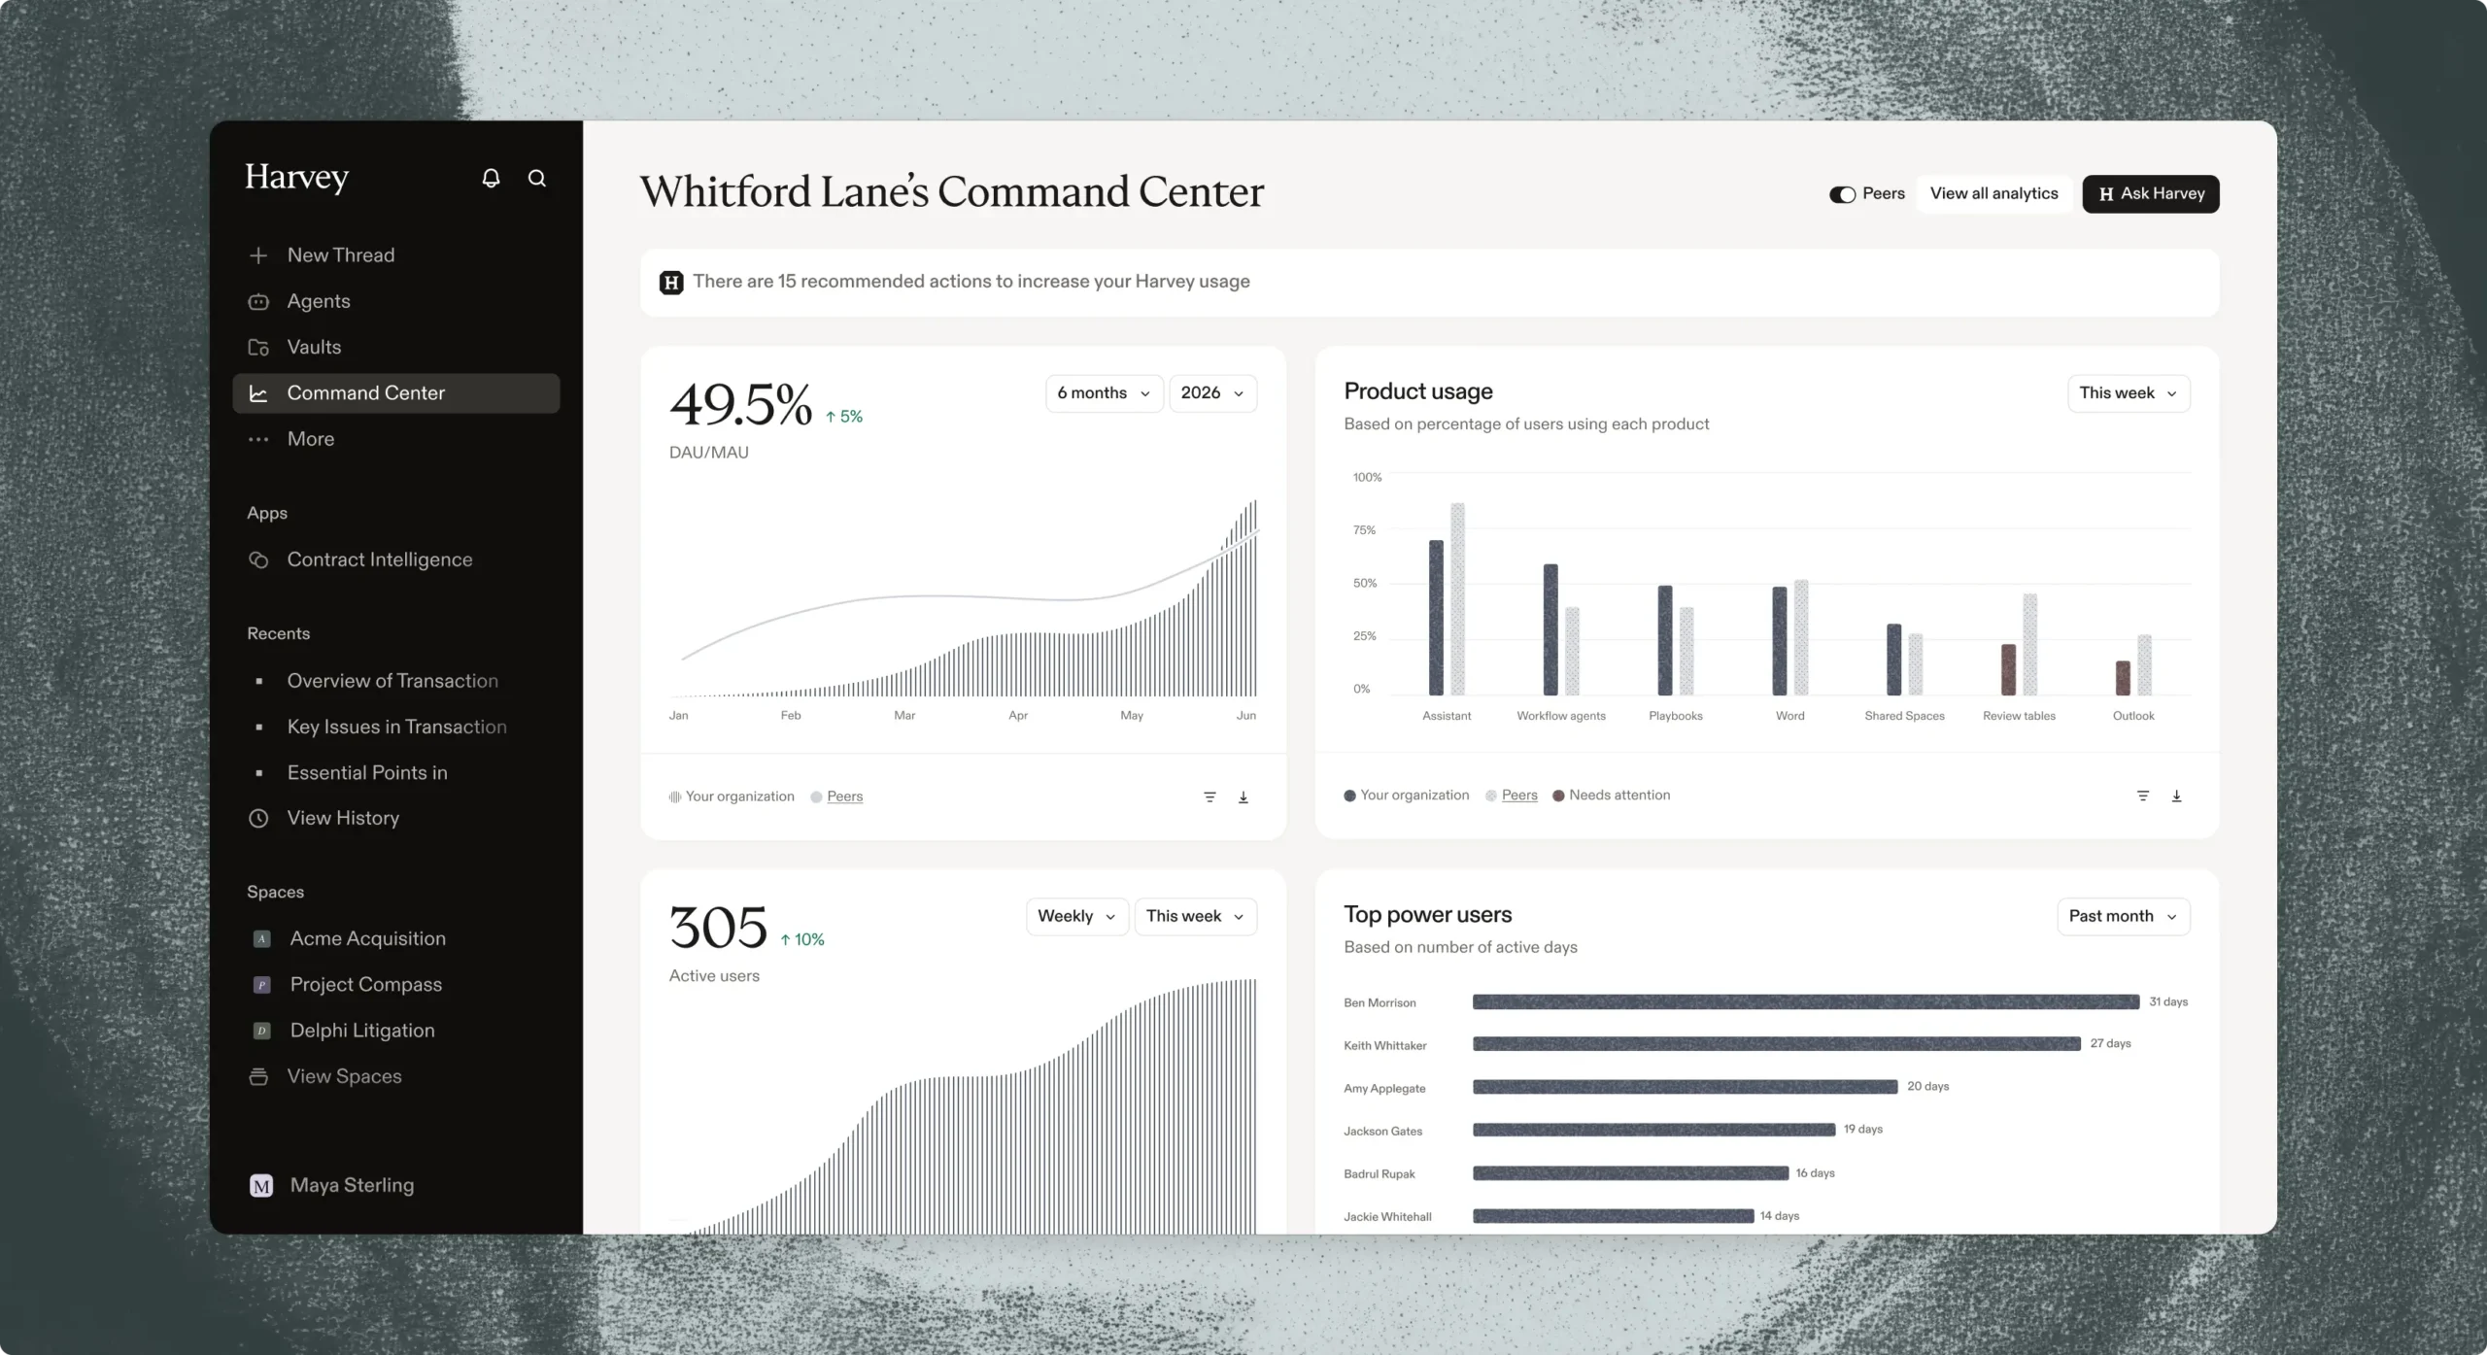Screen dimensions: 2487x1355
Task: Click the View History clock icon
Action: (258, 818)
